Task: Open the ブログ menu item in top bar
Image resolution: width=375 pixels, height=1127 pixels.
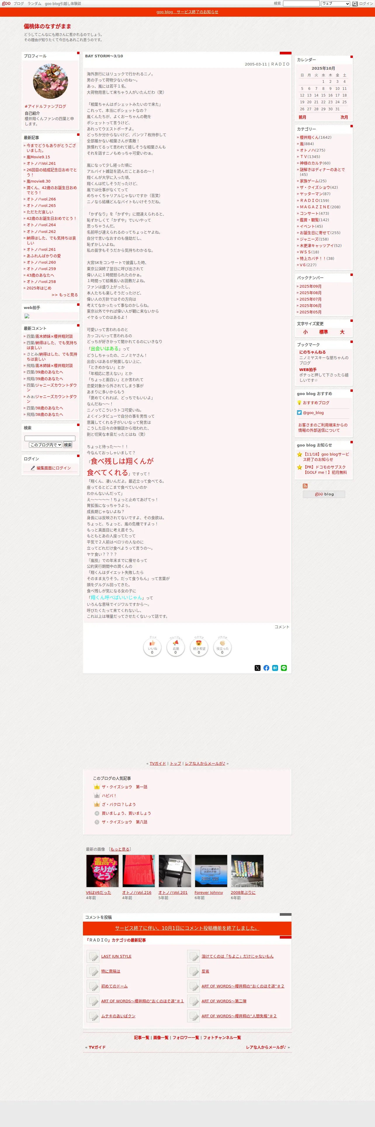Action: point(19,4)
